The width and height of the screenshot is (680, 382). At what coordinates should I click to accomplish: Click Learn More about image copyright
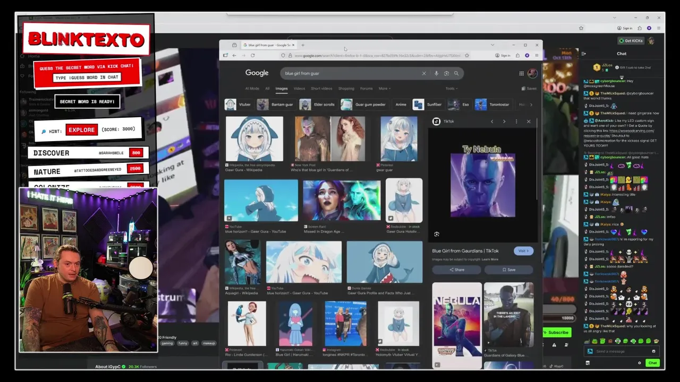pos(490,259)
